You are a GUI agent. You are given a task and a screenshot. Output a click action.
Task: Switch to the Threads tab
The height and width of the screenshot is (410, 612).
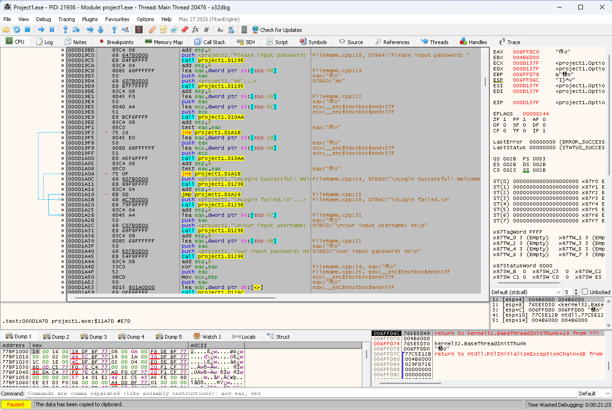[435, 42]
